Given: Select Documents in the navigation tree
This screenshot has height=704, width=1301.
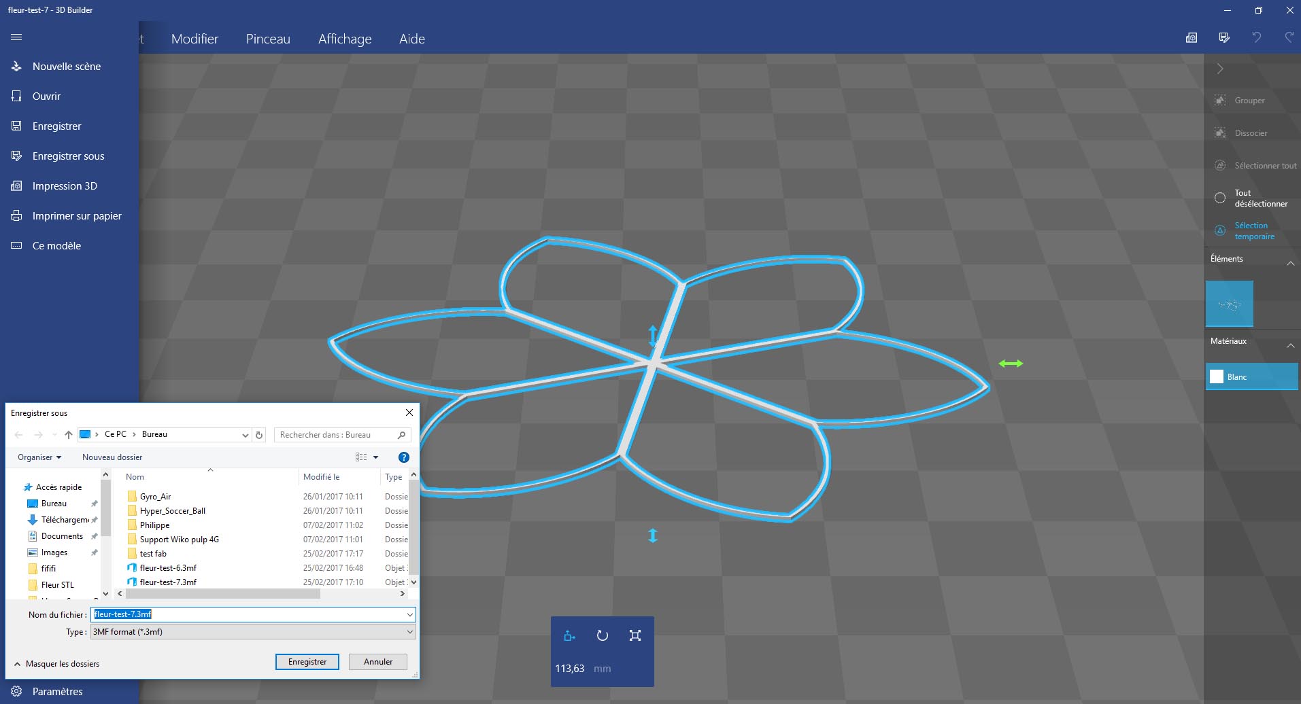Looking at the screenshot, I should (x=62, y=536).
